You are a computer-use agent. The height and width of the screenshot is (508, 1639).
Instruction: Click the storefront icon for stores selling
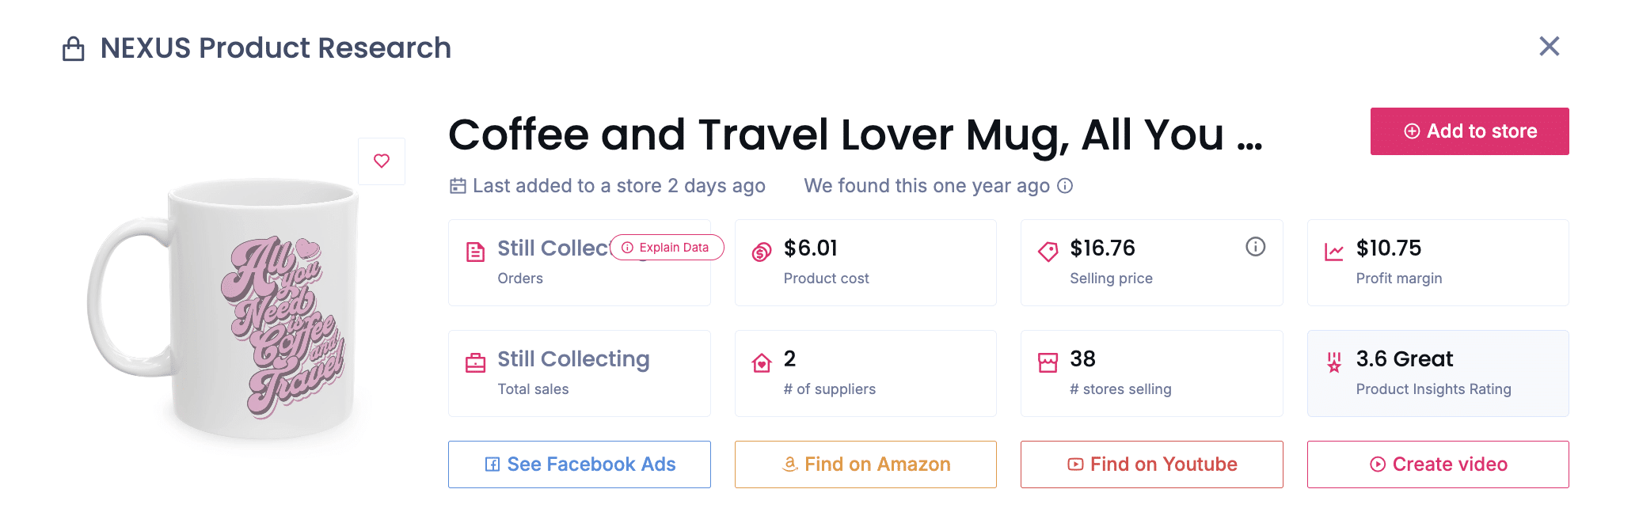1048,362
